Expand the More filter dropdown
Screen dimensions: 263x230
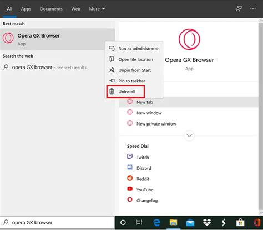click(97, 9)
